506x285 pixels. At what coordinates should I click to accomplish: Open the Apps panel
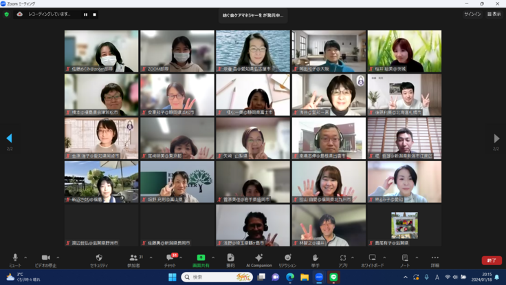click(342, 259)
